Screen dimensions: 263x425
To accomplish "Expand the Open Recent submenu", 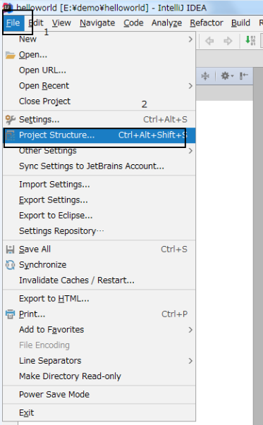I will point(99,86).
